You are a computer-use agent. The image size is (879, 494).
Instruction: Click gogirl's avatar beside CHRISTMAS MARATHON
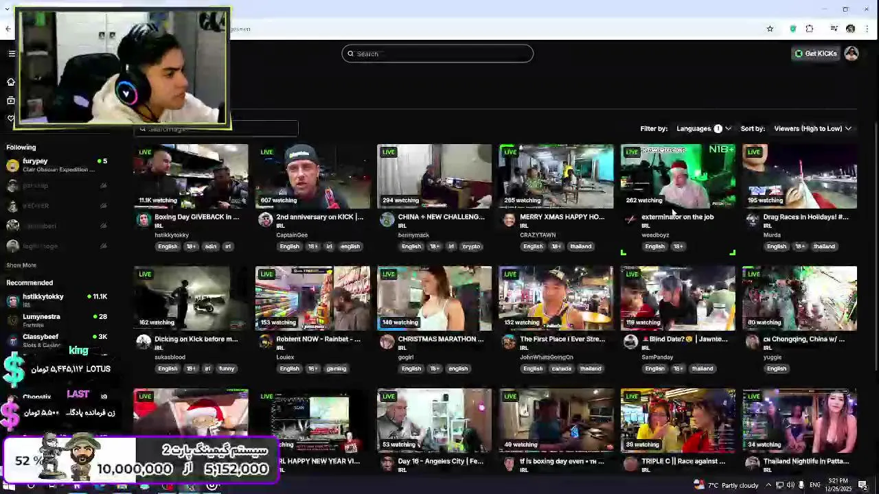coord(387,342)
